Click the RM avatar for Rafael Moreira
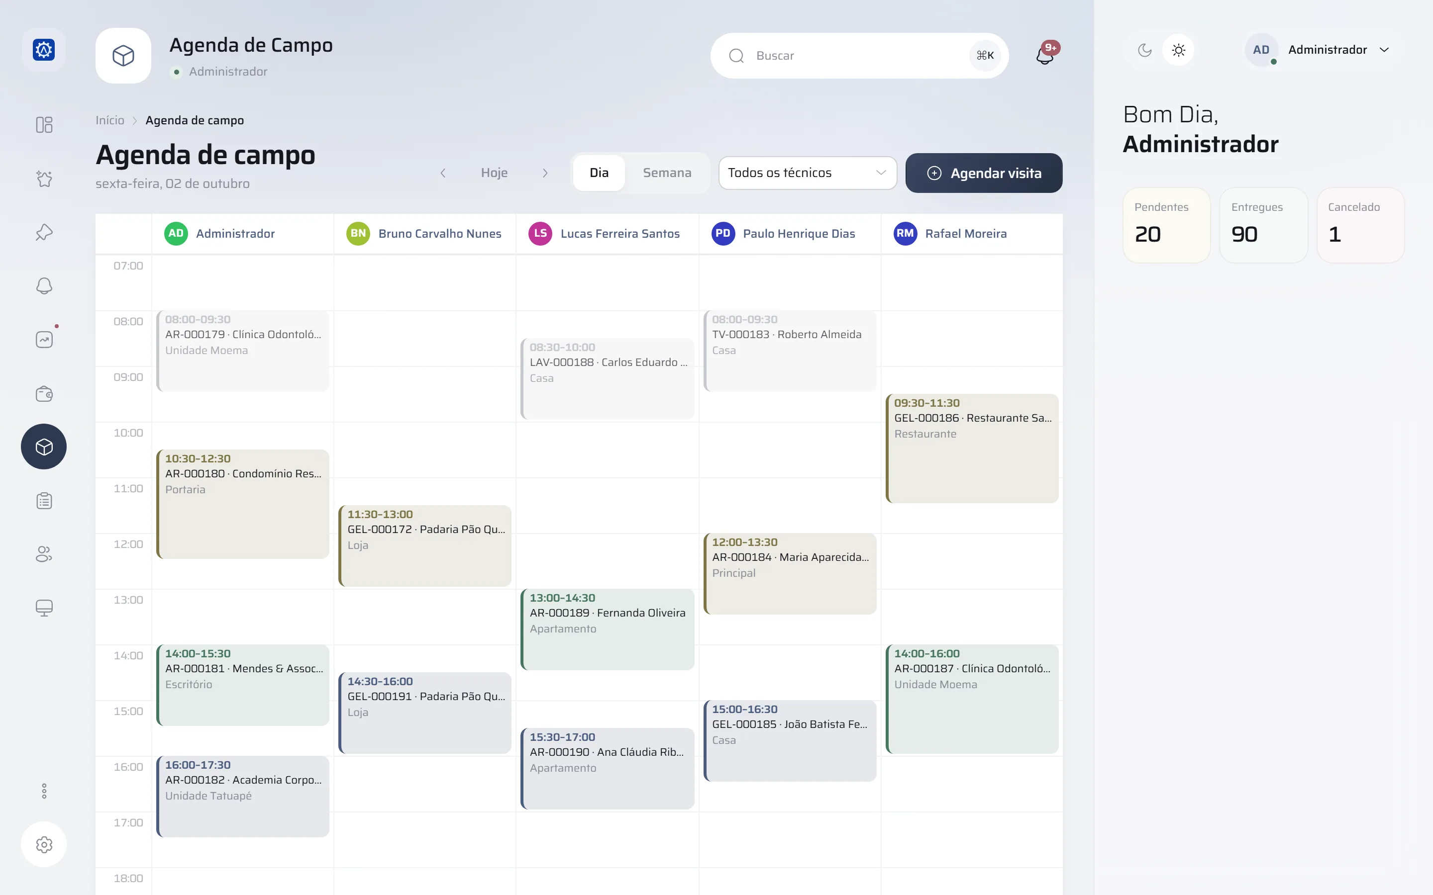 point(905,234)
